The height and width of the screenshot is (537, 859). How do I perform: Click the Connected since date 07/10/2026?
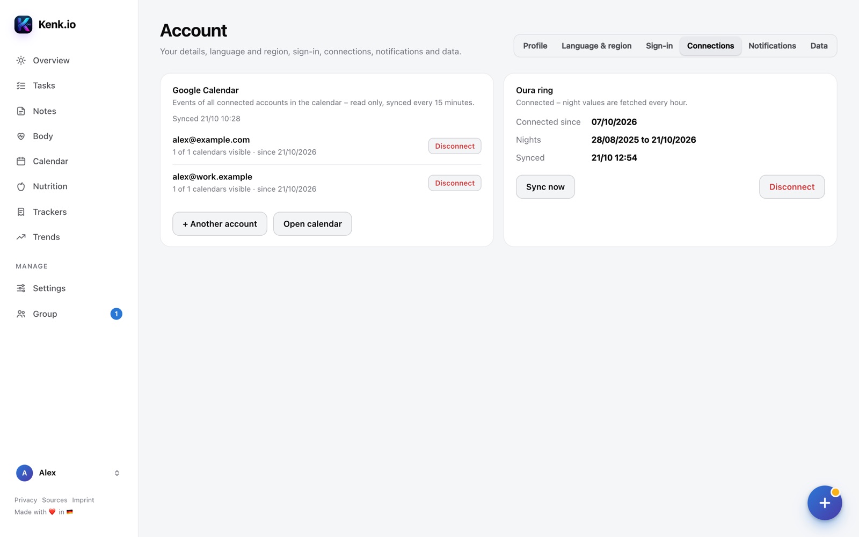tap(614, 122)
